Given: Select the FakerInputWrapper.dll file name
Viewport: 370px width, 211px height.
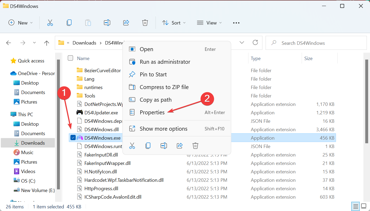Looking at the screenshot, I should [x=108, y=163].
